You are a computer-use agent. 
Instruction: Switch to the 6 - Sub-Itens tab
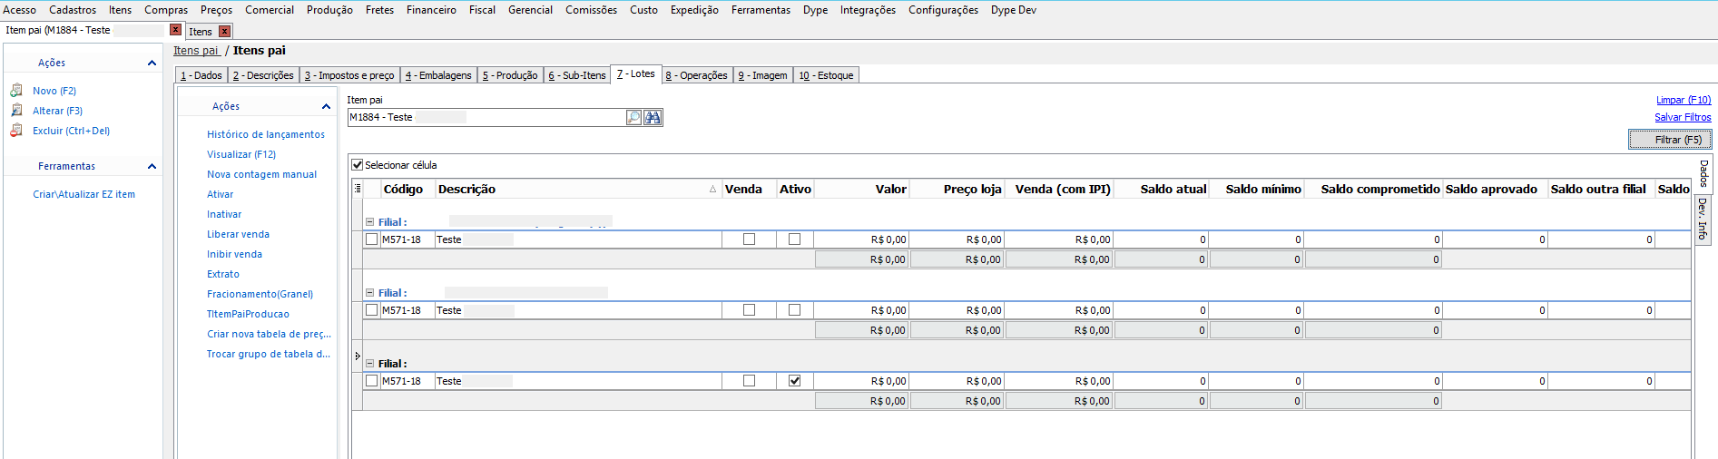[x=576, y=75]
